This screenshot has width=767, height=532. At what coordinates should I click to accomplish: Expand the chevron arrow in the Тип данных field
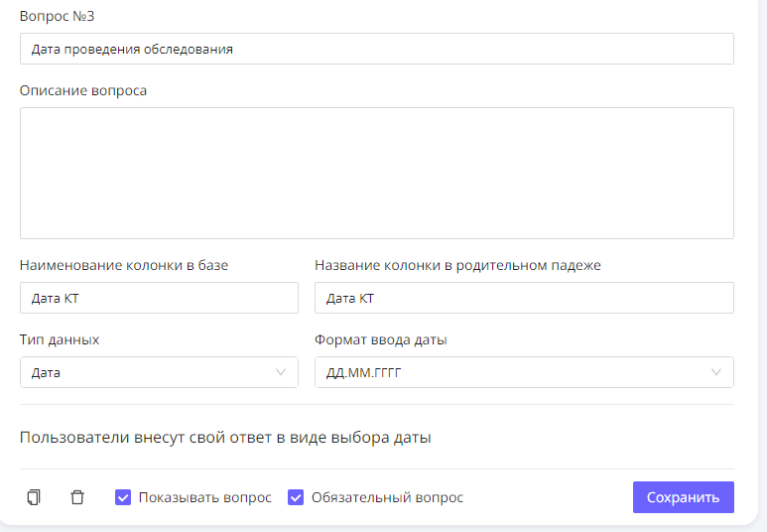coord(280,372)
